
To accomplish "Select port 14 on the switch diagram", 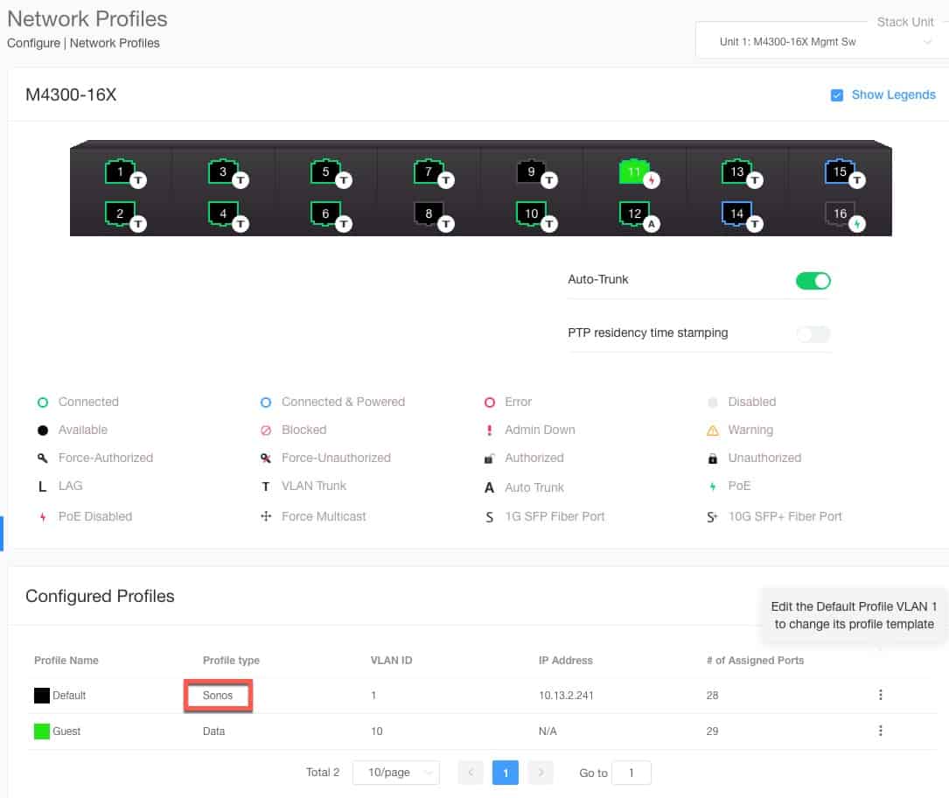I will [x=736, y=213].
